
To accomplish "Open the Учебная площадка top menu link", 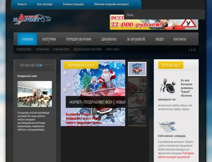I will [73, 4].
